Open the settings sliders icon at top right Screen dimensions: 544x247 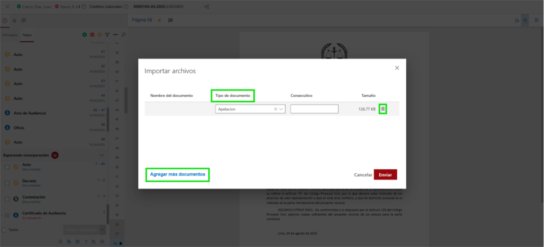[536, 20]
